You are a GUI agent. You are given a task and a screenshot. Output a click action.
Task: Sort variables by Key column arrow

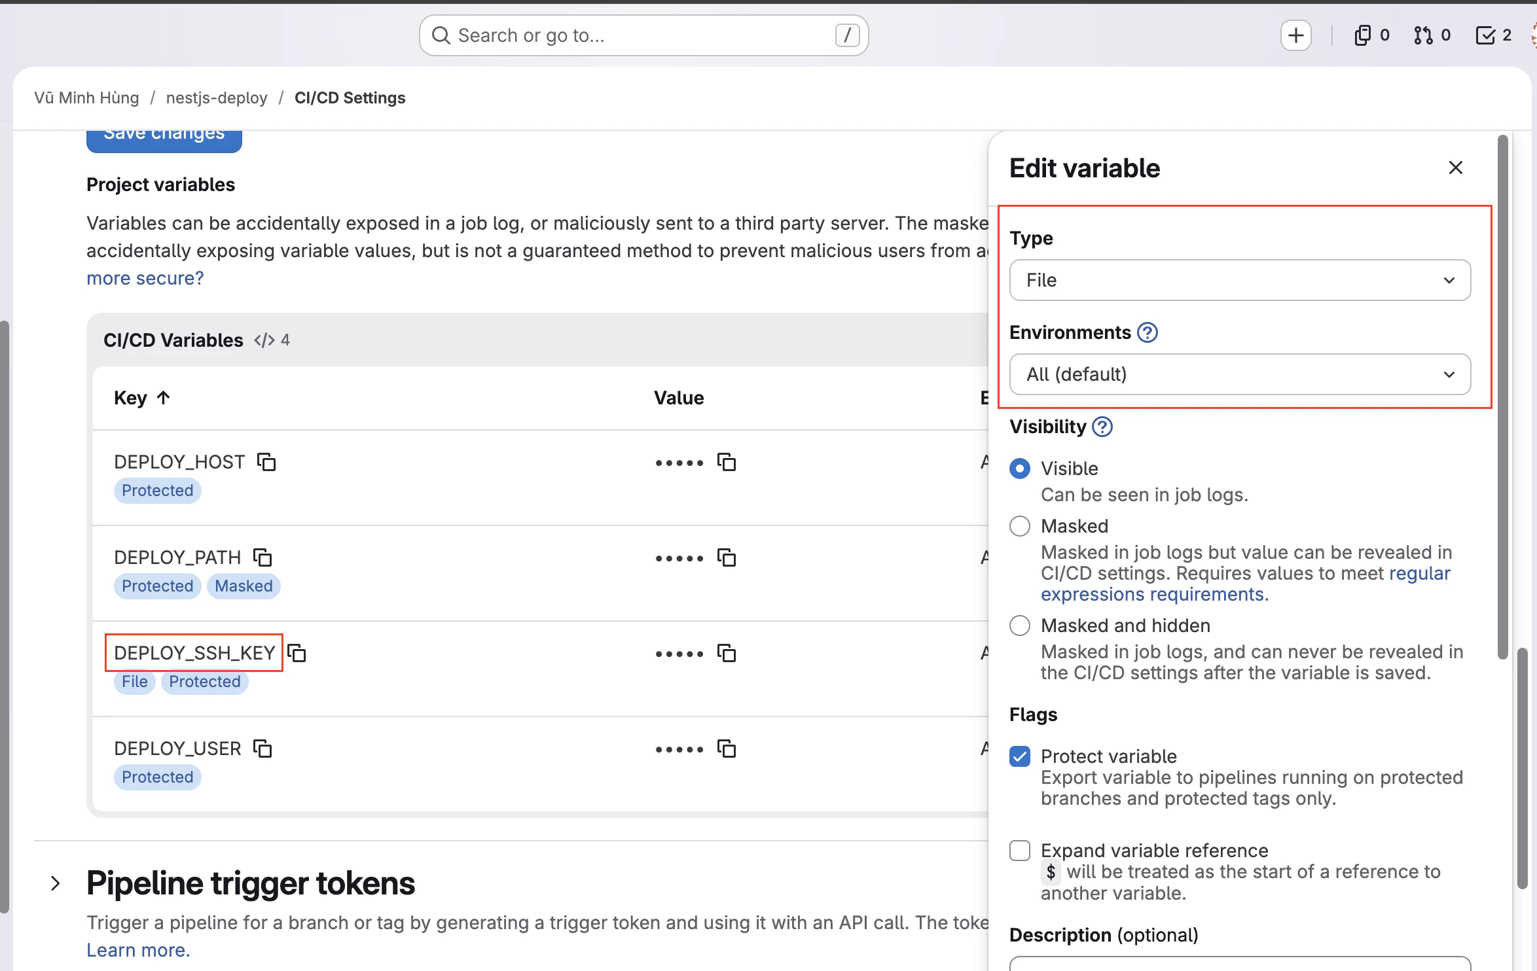pyautogui.click(x=164, y=397)
